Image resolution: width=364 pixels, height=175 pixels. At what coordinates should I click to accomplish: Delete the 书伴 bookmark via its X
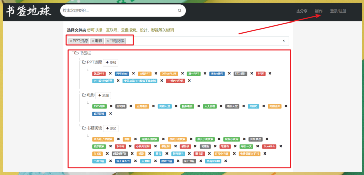pyautogui.click(x=136, y=139)
